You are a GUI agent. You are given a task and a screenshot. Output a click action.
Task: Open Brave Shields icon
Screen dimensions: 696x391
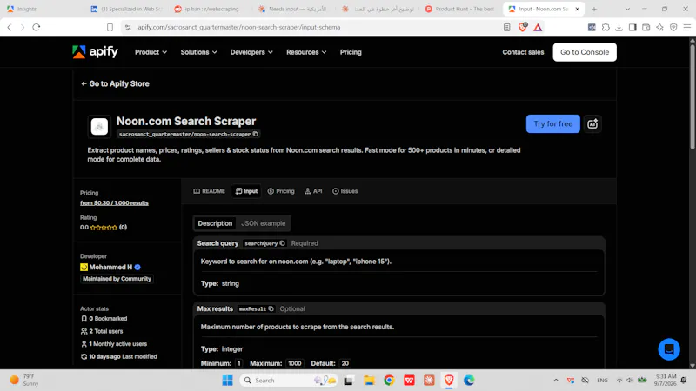pos(523,27)
